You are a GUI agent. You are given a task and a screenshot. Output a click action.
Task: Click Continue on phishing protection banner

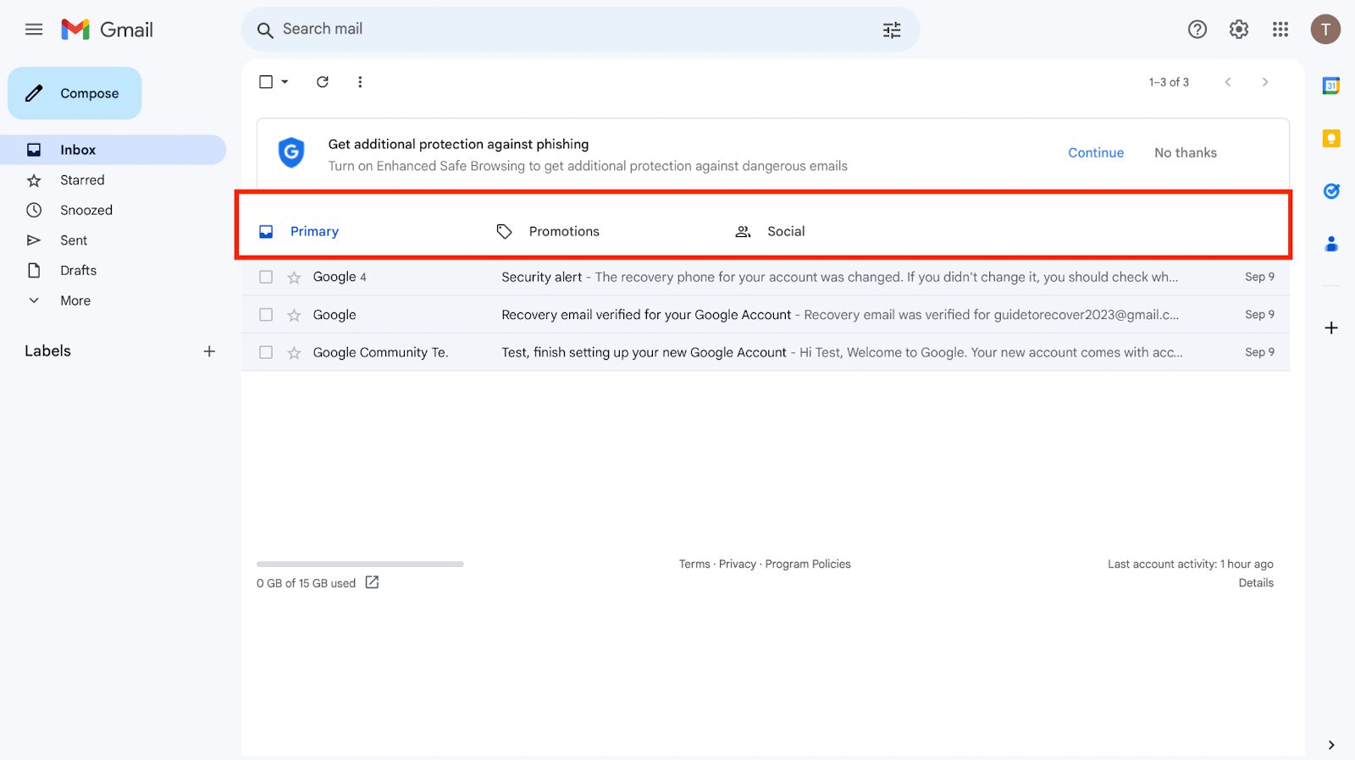1095,153
